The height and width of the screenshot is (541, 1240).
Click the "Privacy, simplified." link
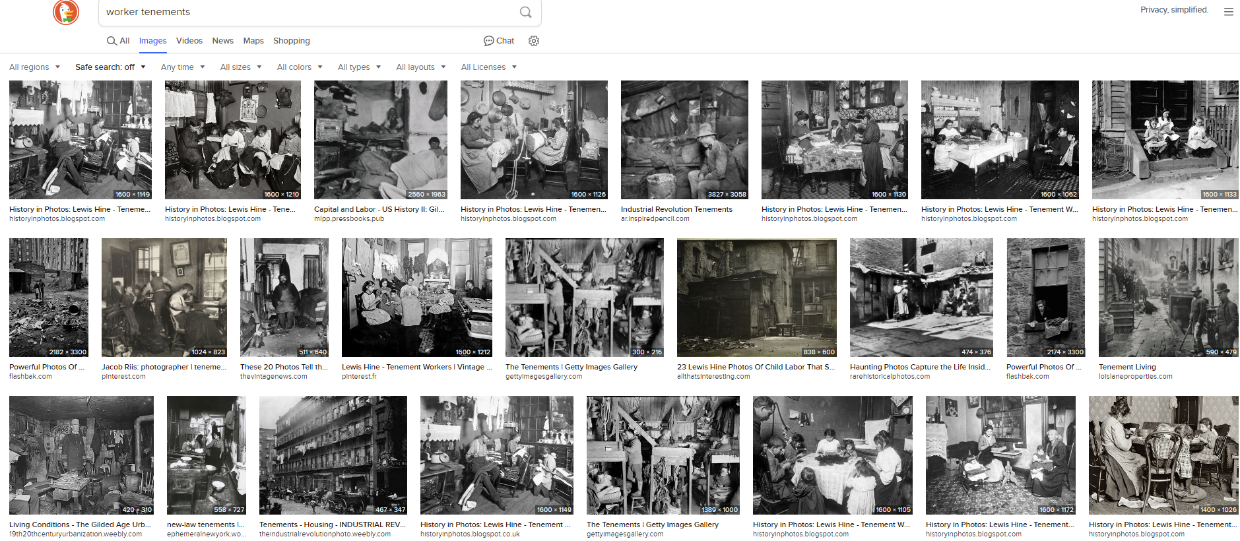click(x=1175, y=10)
